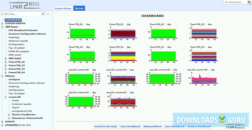Open IBM Power Top 10 global
The image size is (252, 130).
point(17,48)
